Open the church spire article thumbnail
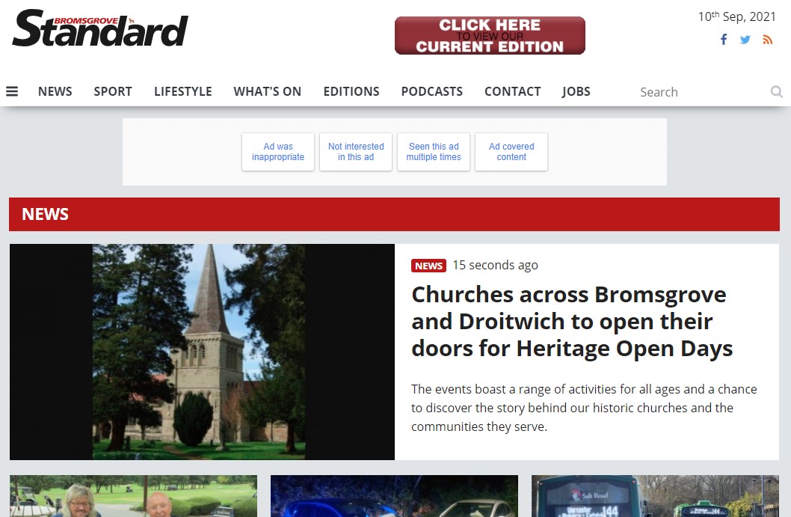This screenshot has height=517, width=791. (x=202, y=352)
